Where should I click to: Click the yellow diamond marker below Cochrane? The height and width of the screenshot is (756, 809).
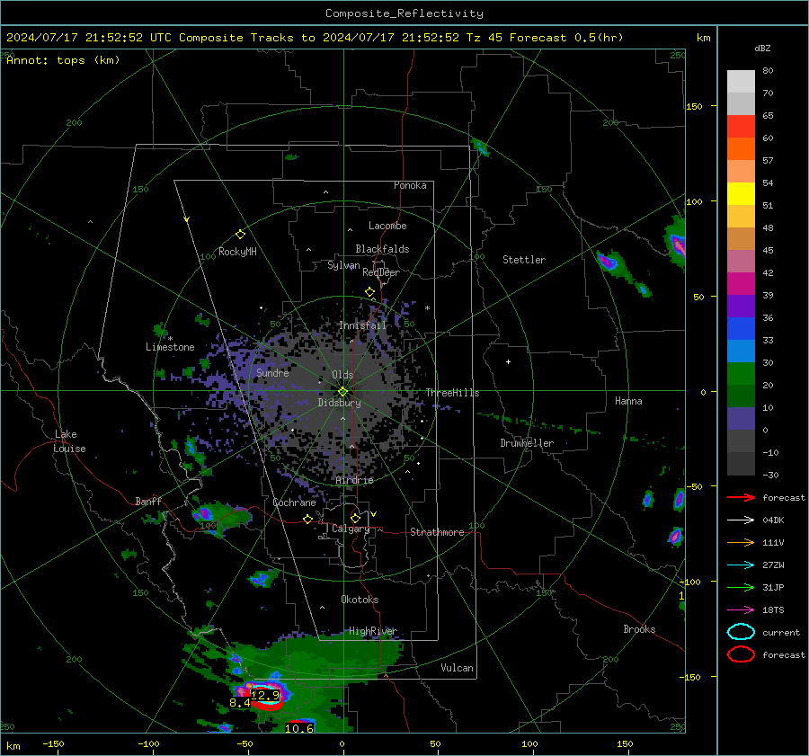pyautogui.click(x=307, y=520)
